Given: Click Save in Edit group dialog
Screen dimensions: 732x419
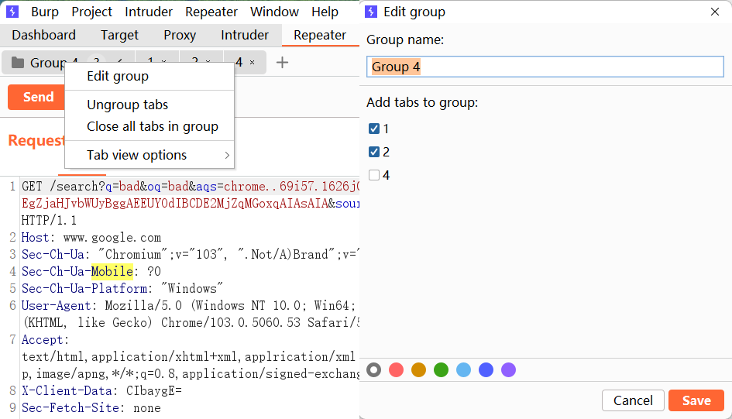Looking at the screenshot, I should tap(696, 400).
